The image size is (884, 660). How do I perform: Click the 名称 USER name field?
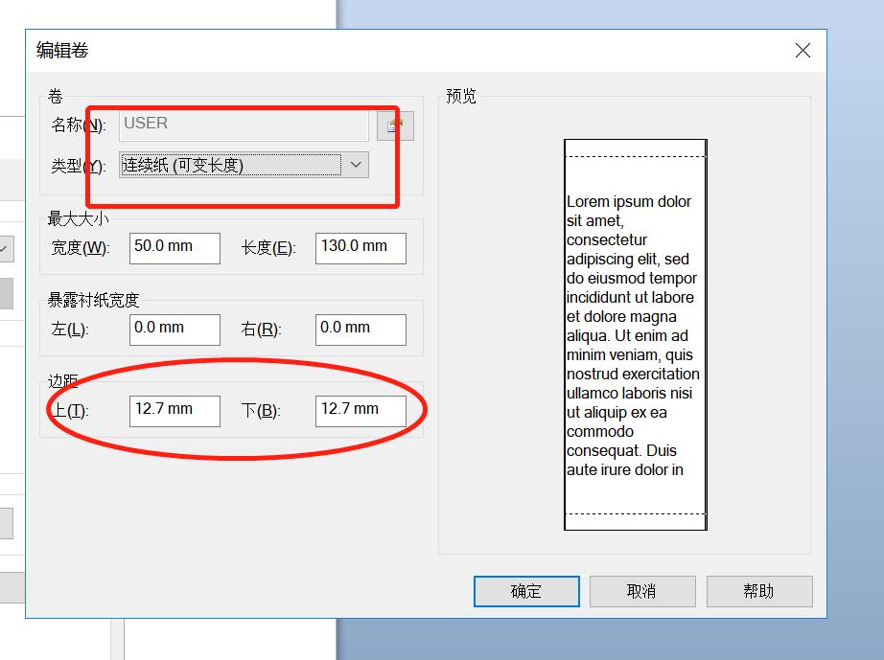click(244, 125)
